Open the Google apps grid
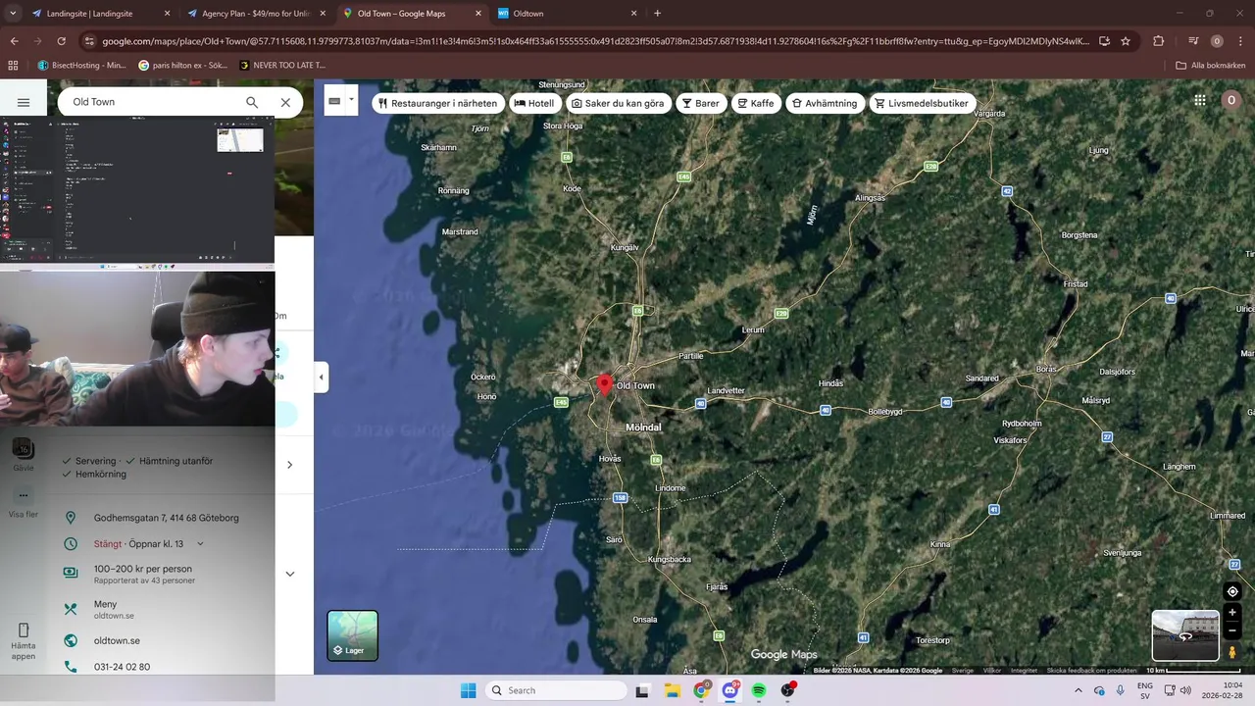 (x=1199, y=100)
